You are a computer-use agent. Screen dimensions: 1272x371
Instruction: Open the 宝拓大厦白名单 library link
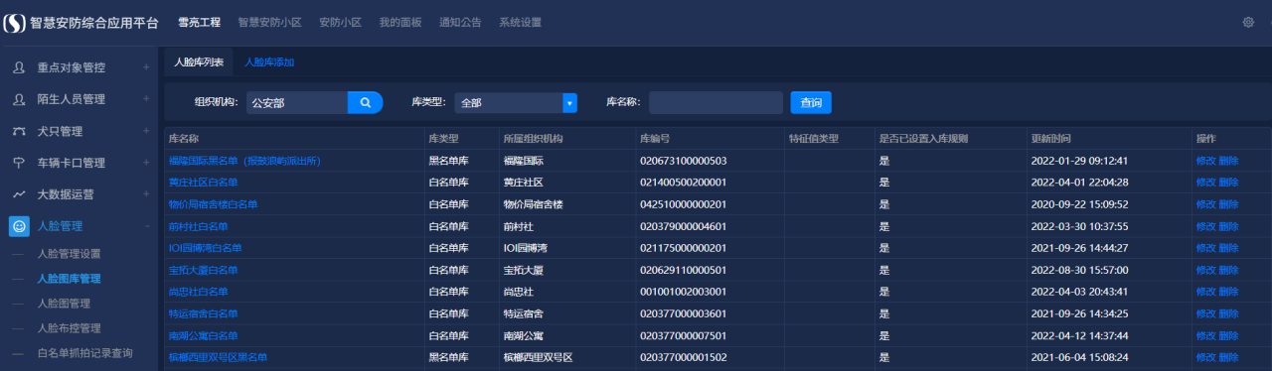203,270
